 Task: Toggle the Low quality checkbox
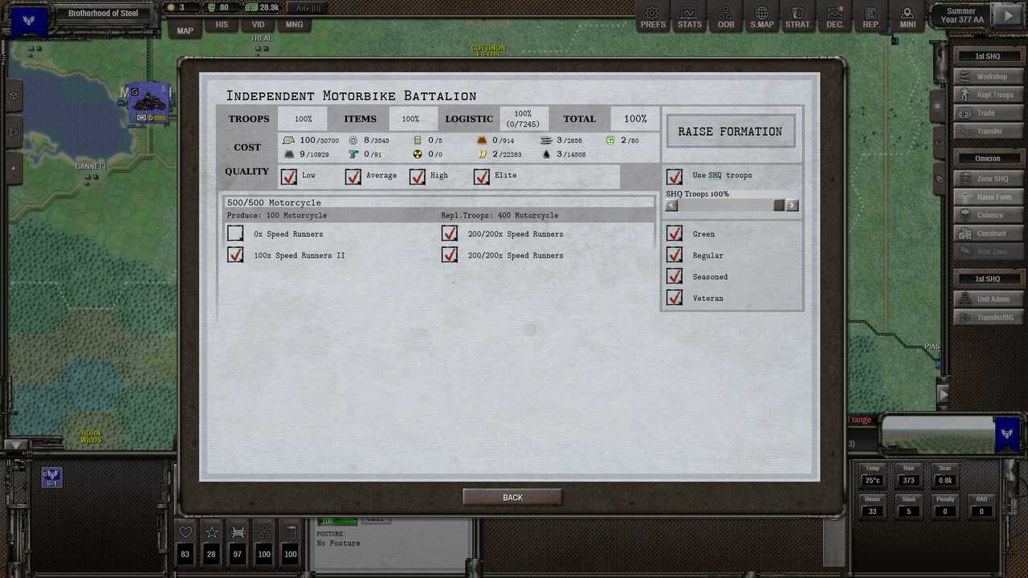tap(289, 177)
